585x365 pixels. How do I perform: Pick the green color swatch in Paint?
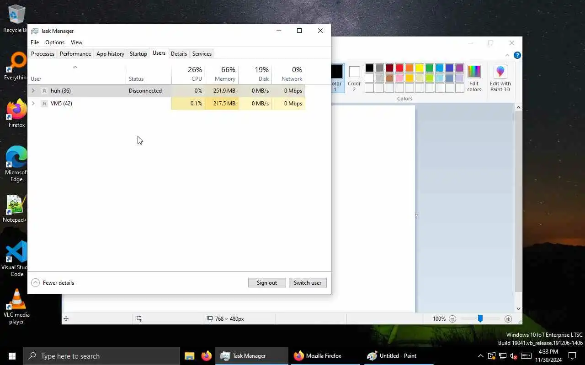coord(430,68)
